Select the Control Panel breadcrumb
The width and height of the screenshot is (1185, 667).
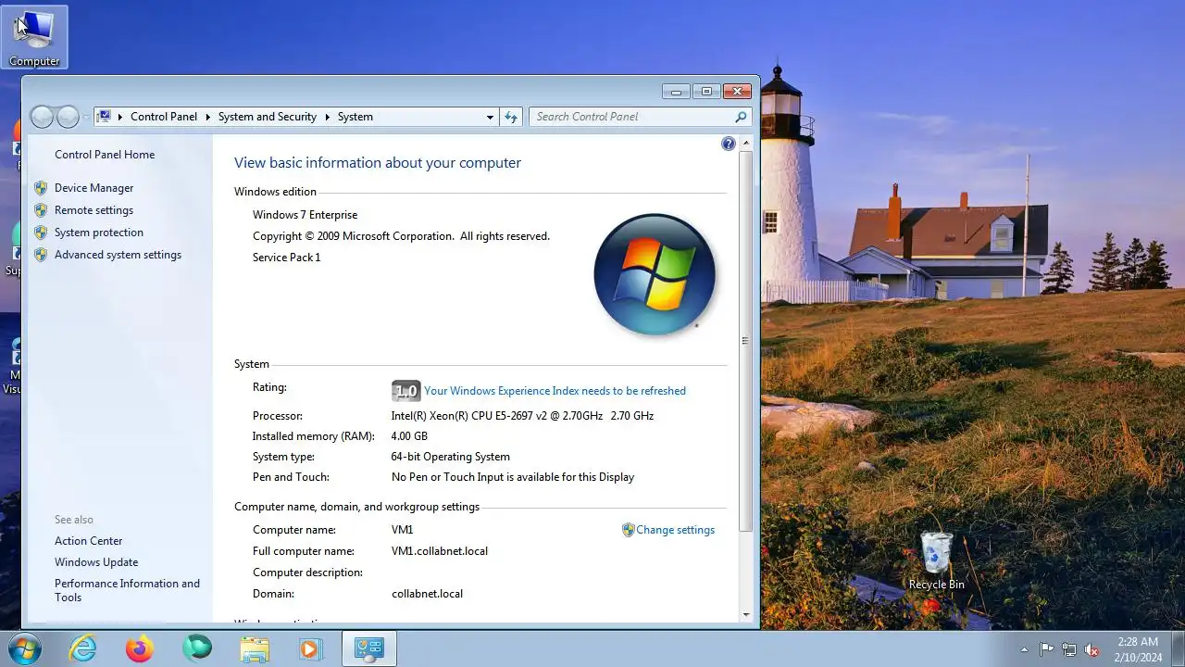coord(164,117)
